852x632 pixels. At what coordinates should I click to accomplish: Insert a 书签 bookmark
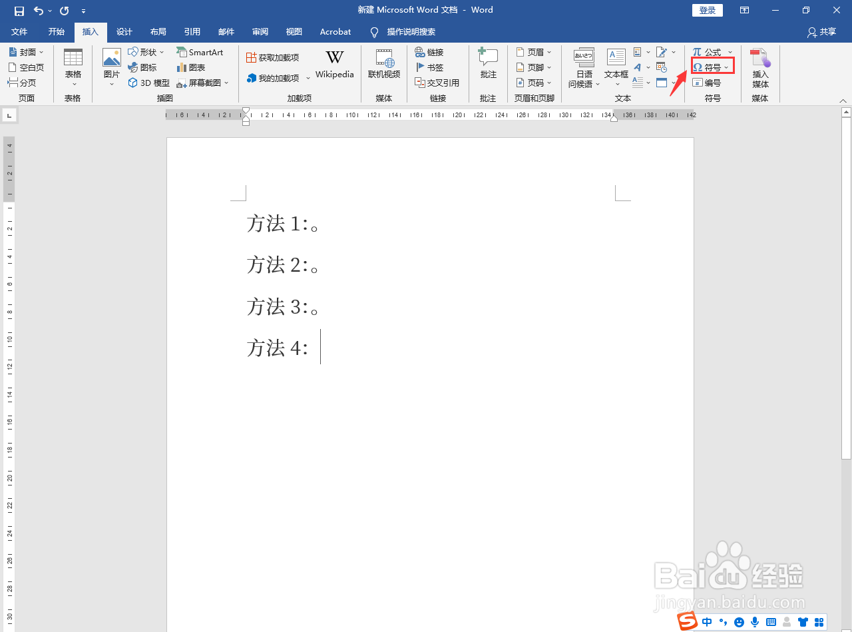(429, 67)
